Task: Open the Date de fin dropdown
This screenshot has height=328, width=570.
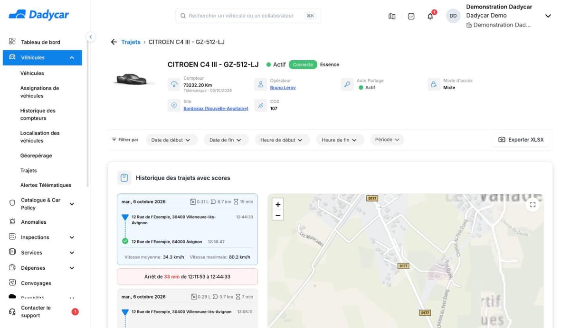Action: tap(225, 140)
